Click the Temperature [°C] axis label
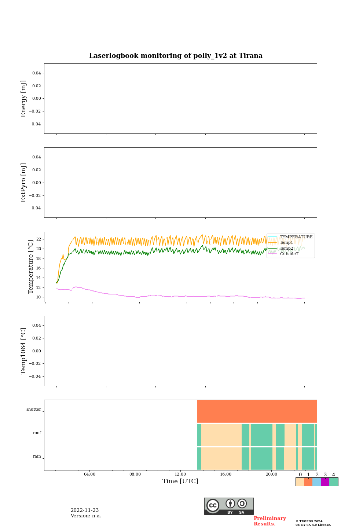352x528 pixels. tap(31, 267)
